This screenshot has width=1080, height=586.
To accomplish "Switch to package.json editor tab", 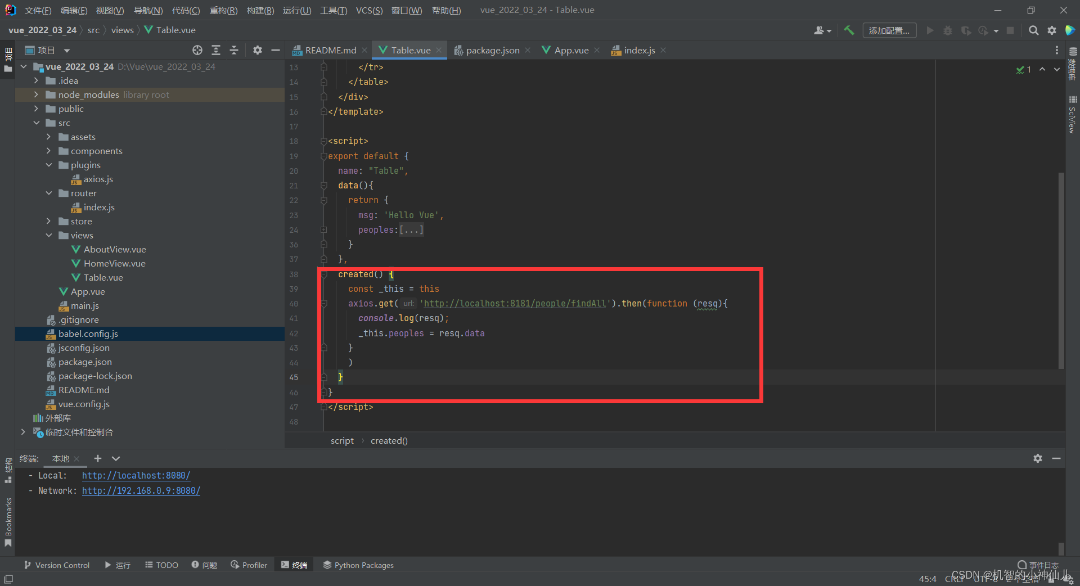I will pos(493,50).
